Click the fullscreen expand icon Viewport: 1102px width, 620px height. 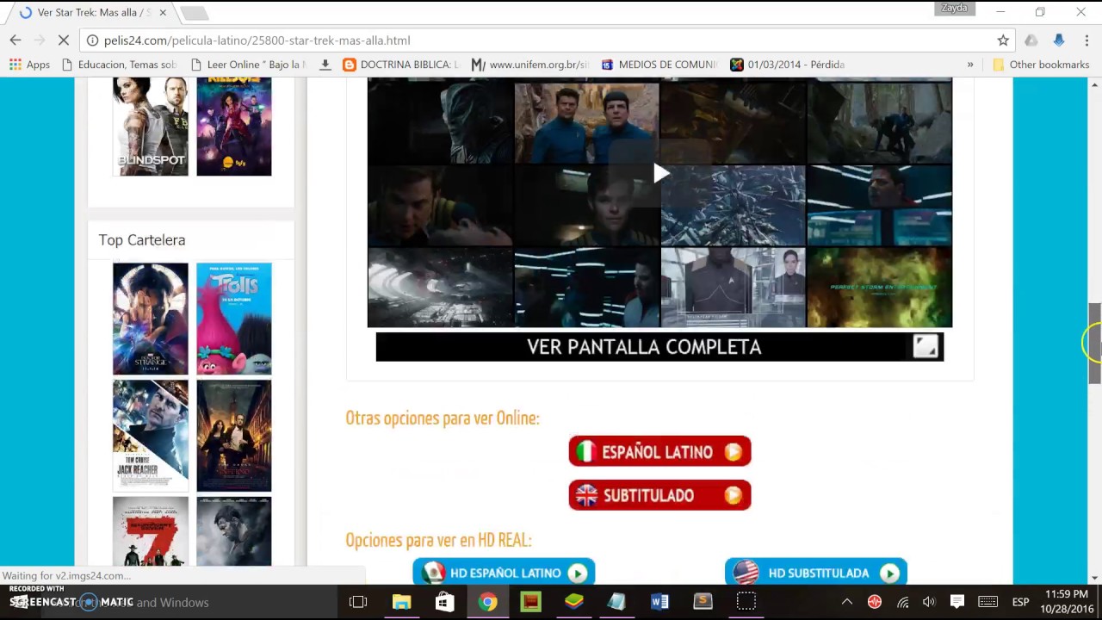(926, 346)
